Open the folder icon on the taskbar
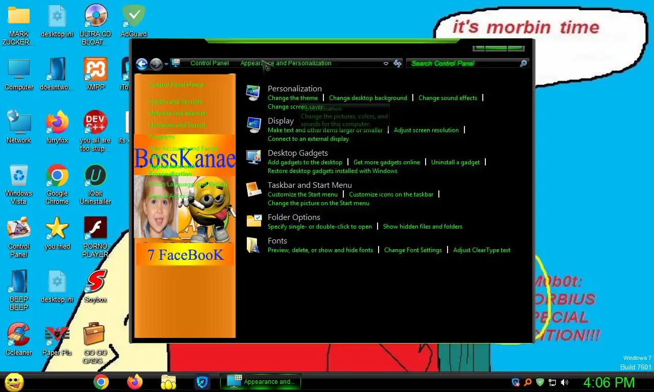The image size is (654, 392). (x=169, y=382)
